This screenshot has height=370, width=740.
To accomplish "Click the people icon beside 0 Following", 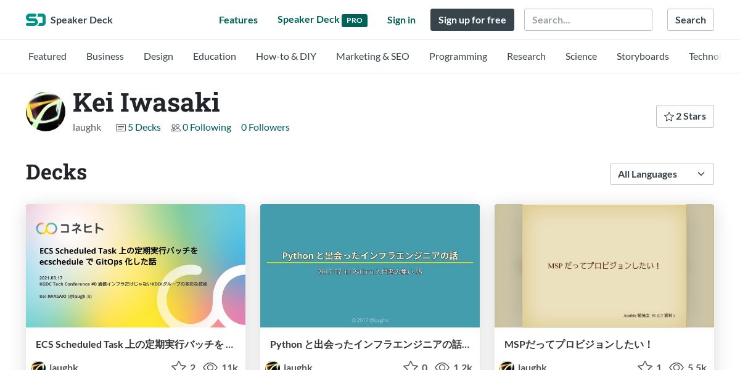I will click(176, 128).
